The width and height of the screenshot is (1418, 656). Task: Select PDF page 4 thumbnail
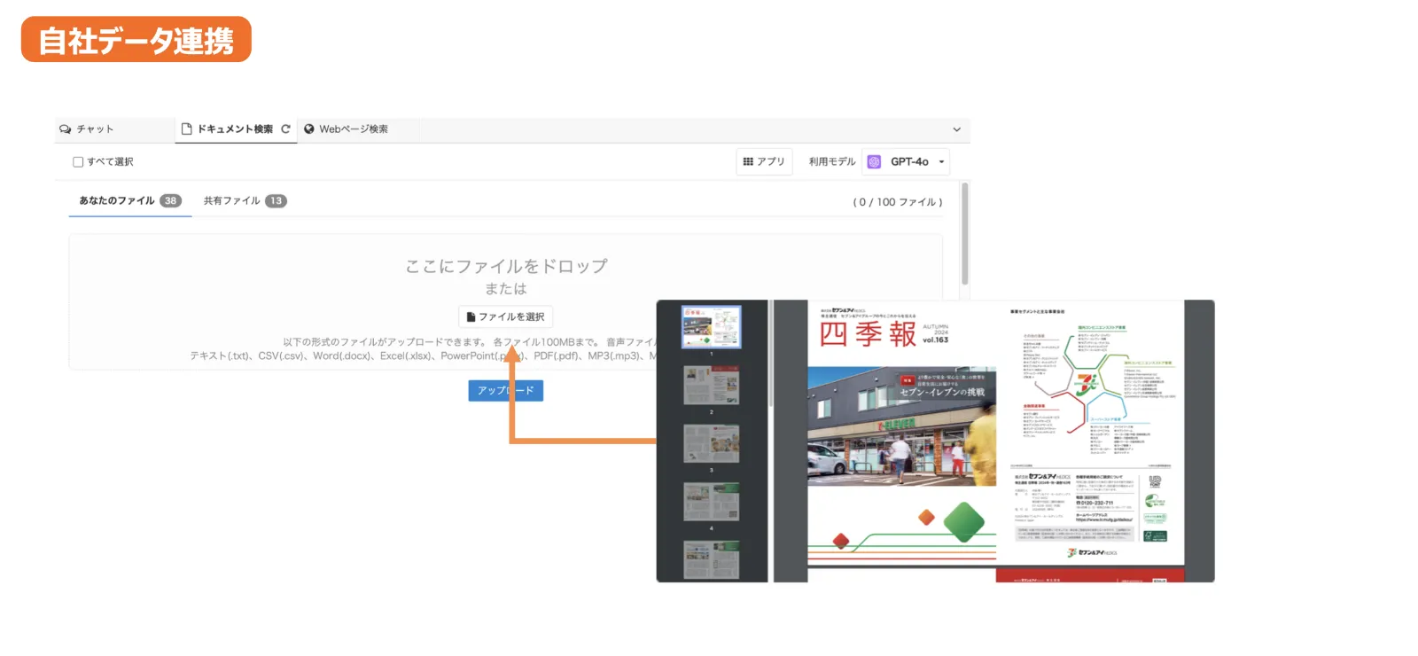click(712, 502)
